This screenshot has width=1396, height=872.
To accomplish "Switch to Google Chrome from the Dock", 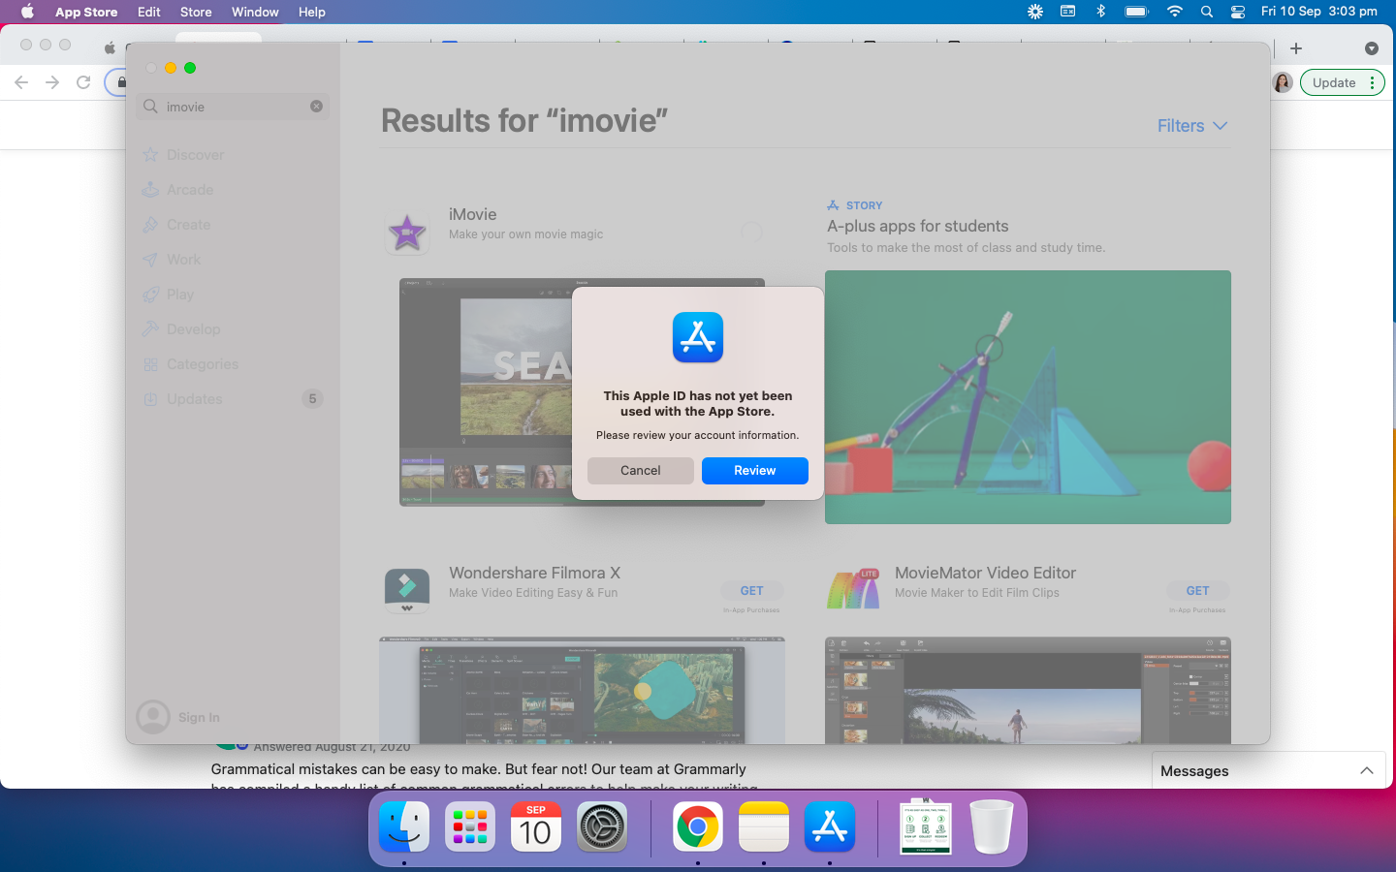I will pos(698,827).
